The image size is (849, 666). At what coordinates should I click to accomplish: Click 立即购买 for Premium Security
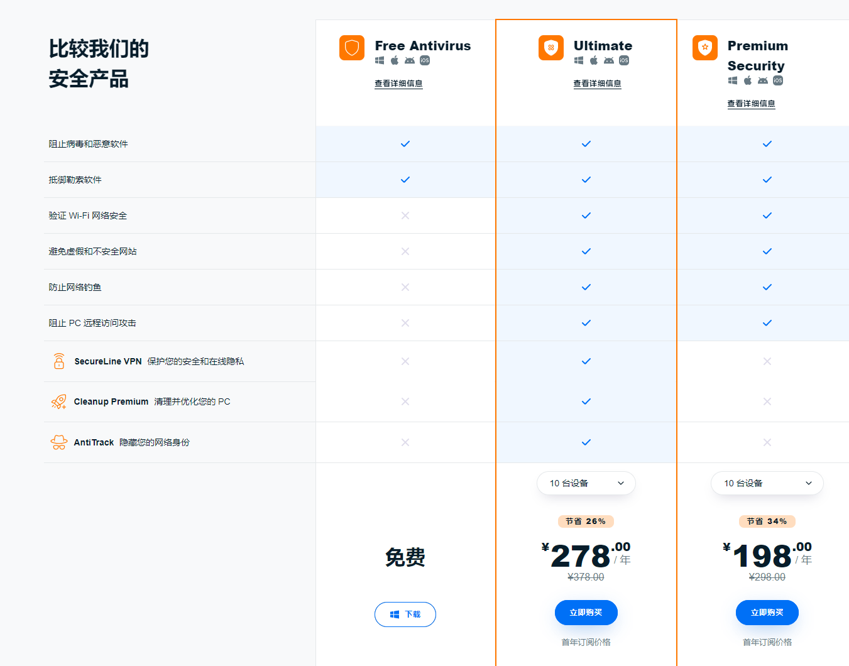767,613
